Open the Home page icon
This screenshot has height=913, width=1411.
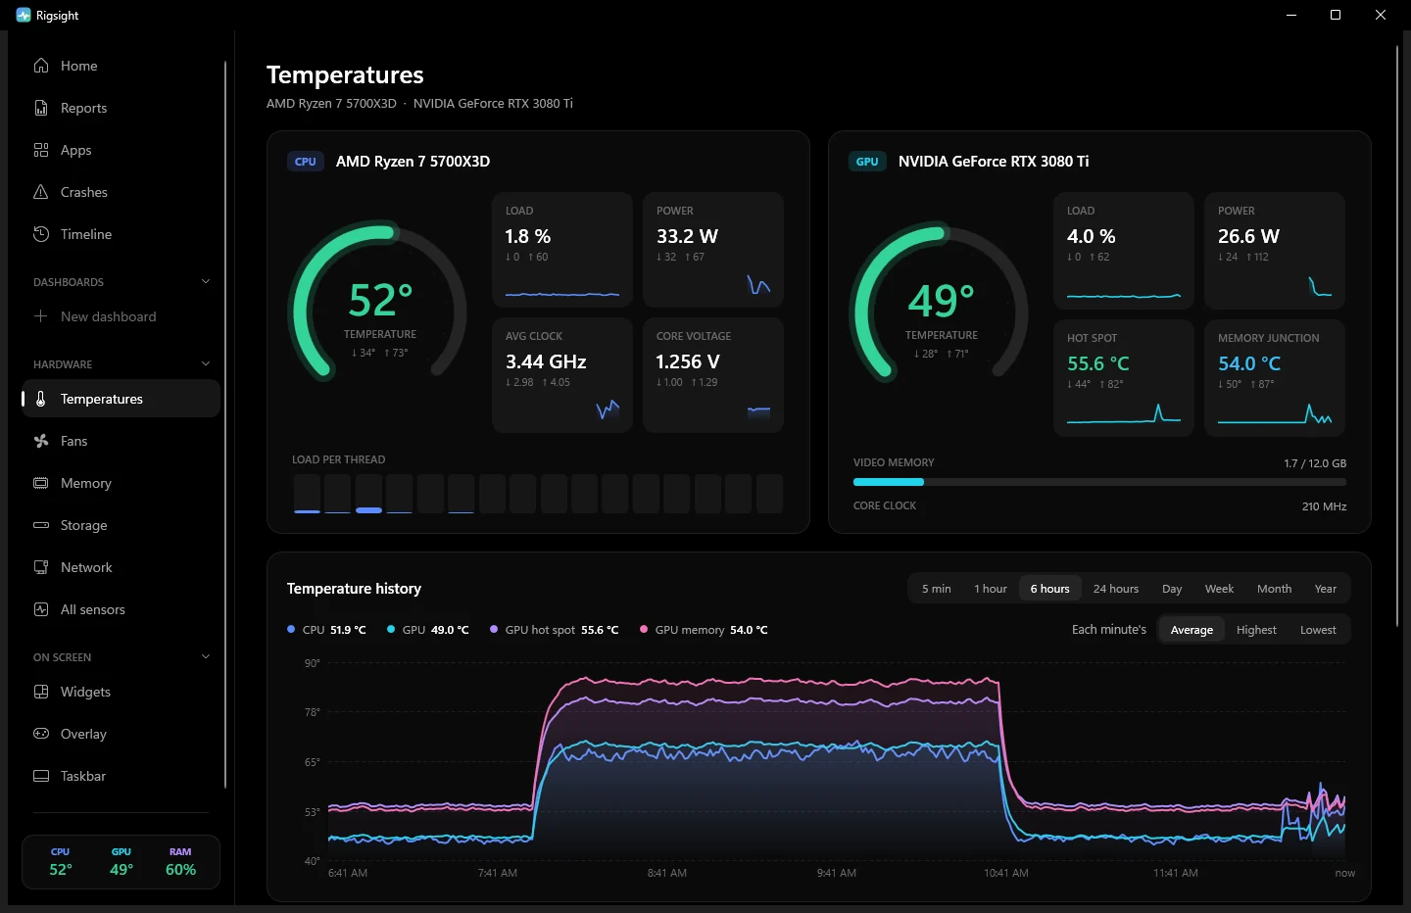[x=41, y=66]
